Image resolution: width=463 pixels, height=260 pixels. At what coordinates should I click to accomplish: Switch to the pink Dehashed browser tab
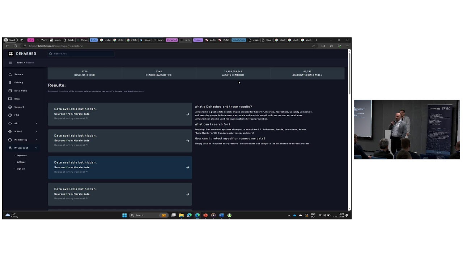[172, 40]
